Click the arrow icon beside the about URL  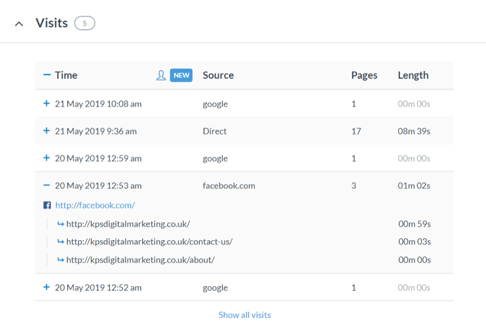click(x=61, y=260)
